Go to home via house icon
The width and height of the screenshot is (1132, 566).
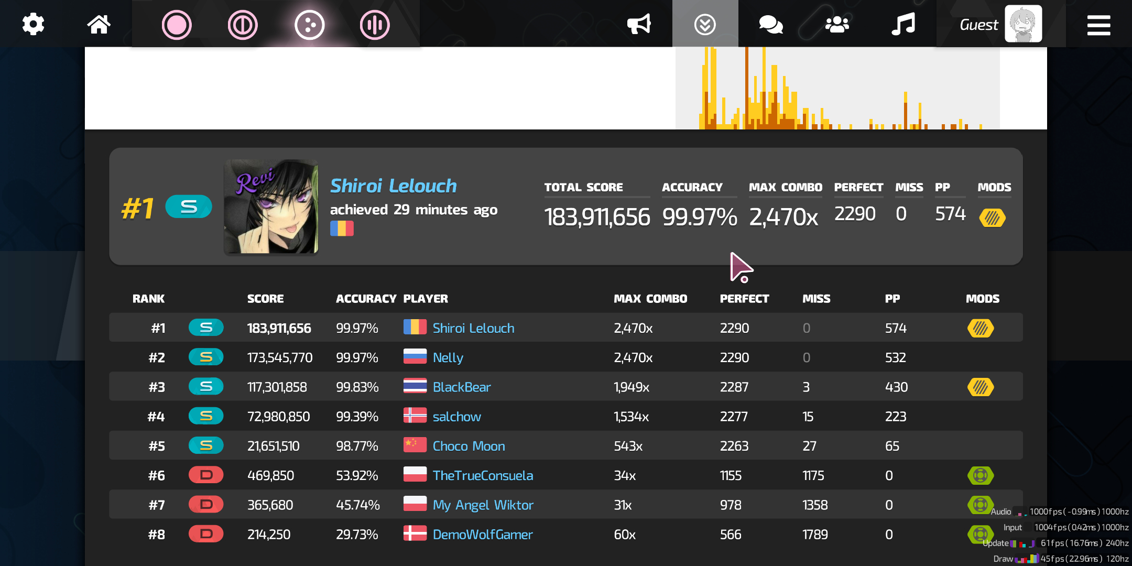click(99, 24)
